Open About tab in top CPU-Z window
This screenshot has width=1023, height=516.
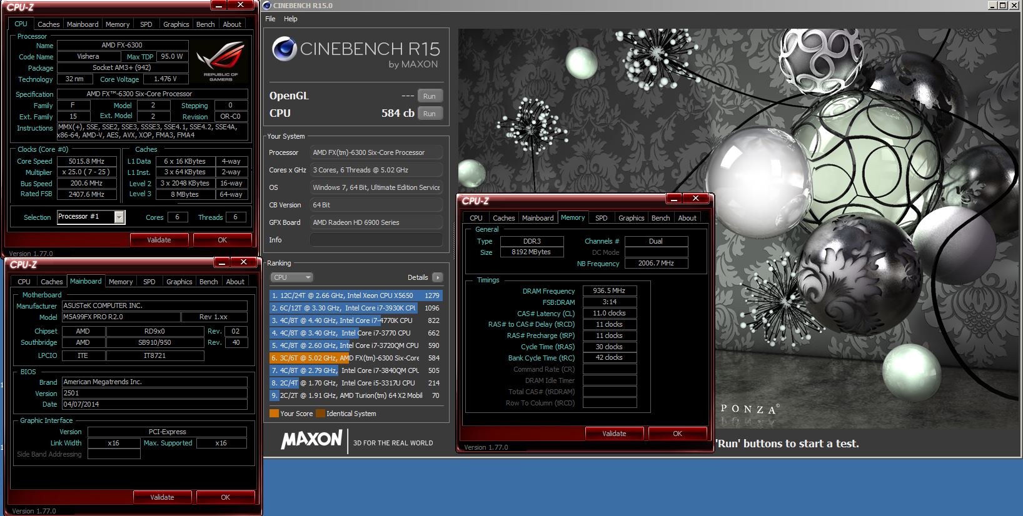232,24
